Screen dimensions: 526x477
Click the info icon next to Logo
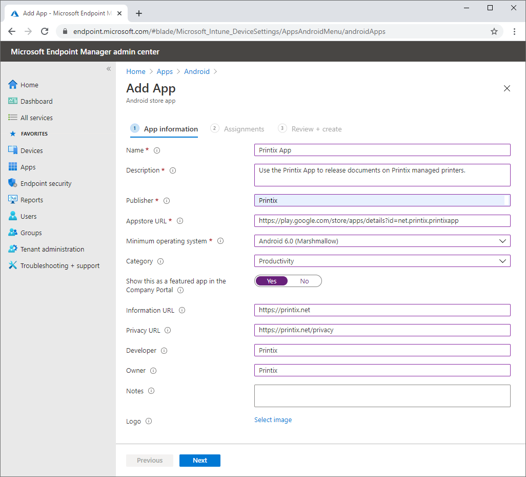pos(149,421)
